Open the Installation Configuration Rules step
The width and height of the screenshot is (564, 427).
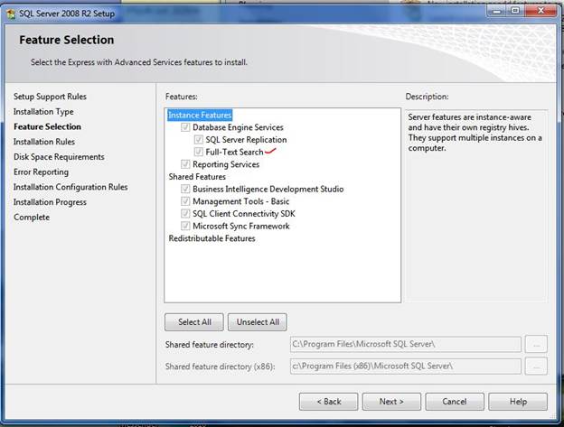[x=70, y=187]
